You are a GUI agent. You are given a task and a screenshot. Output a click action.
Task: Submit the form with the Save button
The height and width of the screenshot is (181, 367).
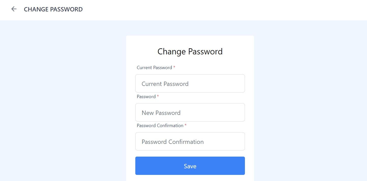click(190, 166)
